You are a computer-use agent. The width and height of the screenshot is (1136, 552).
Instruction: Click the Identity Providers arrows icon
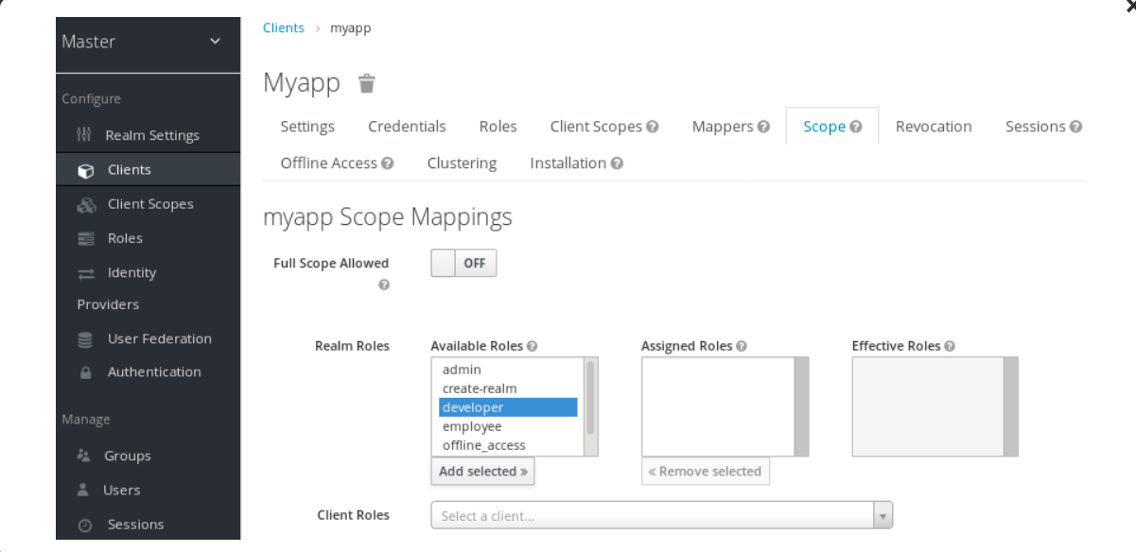(x=85, y=272)
